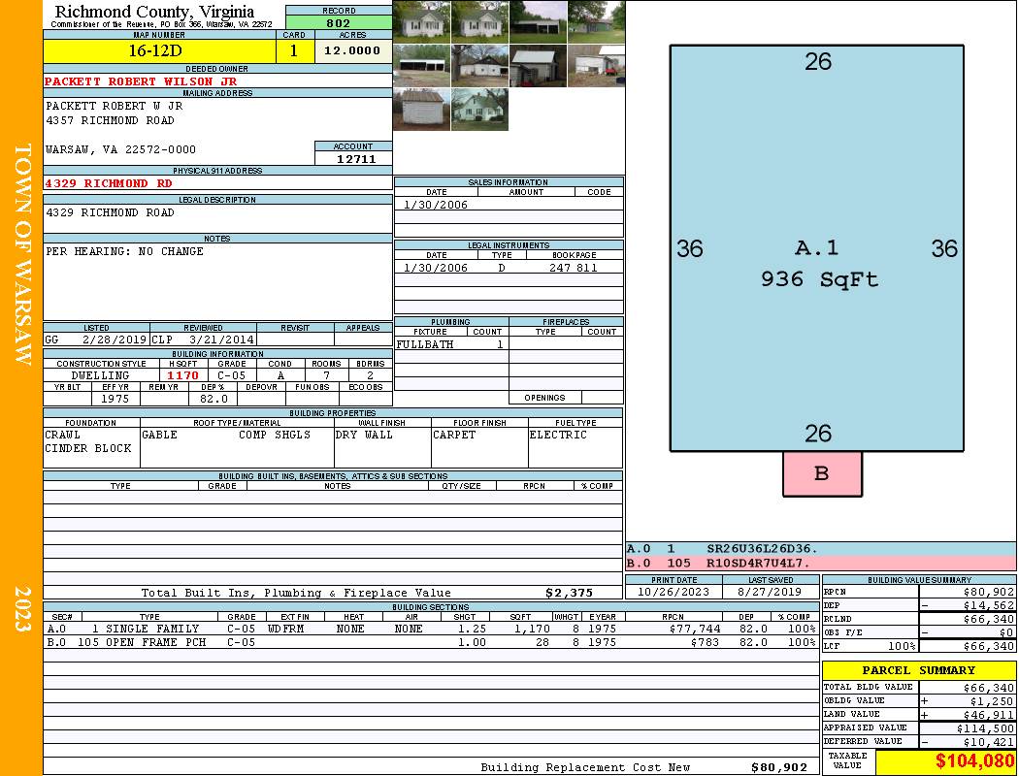Image resolution: width=1019 pixels, height=776 pixels.
Task: Click the notes text PER HEARING: NO CHANGE
Action: (125, 251)
